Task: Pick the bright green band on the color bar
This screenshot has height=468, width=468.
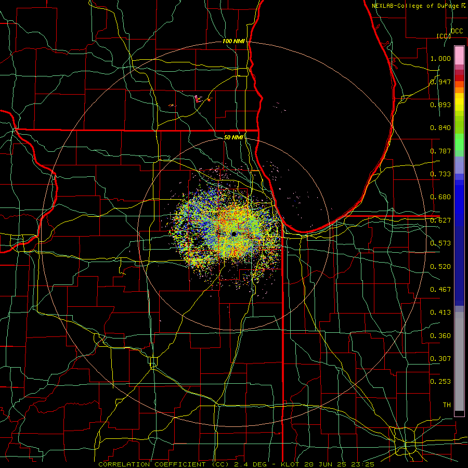Action: (x=459, y=141)
